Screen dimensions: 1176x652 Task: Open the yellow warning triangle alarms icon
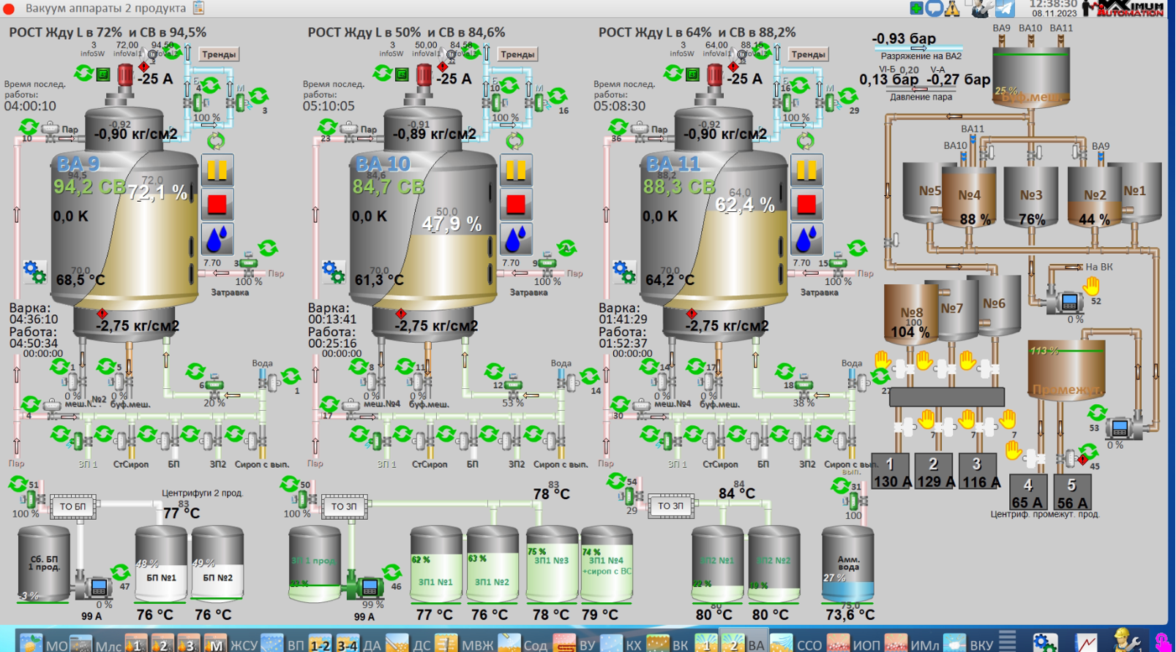tap(952, 8)
